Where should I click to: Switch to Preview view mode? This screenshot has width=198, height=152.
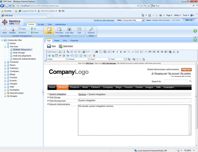[x=59, y=30]
